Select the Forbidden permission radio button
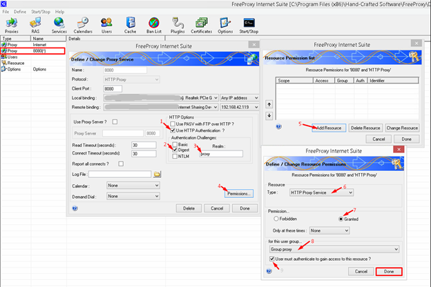This screenshot has width=431, height=287. [x=276, y=219]
